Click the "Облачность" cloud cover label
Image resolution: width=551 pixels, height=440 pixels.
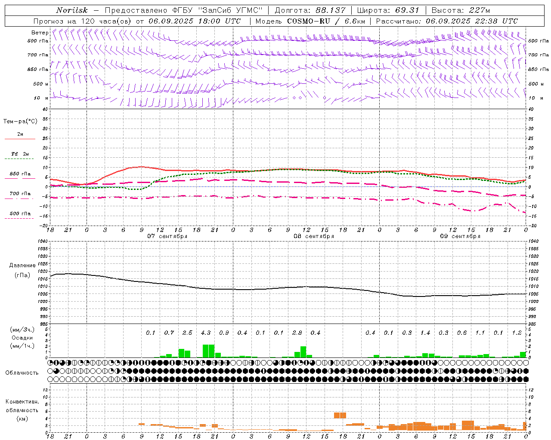tap(22, 373)
